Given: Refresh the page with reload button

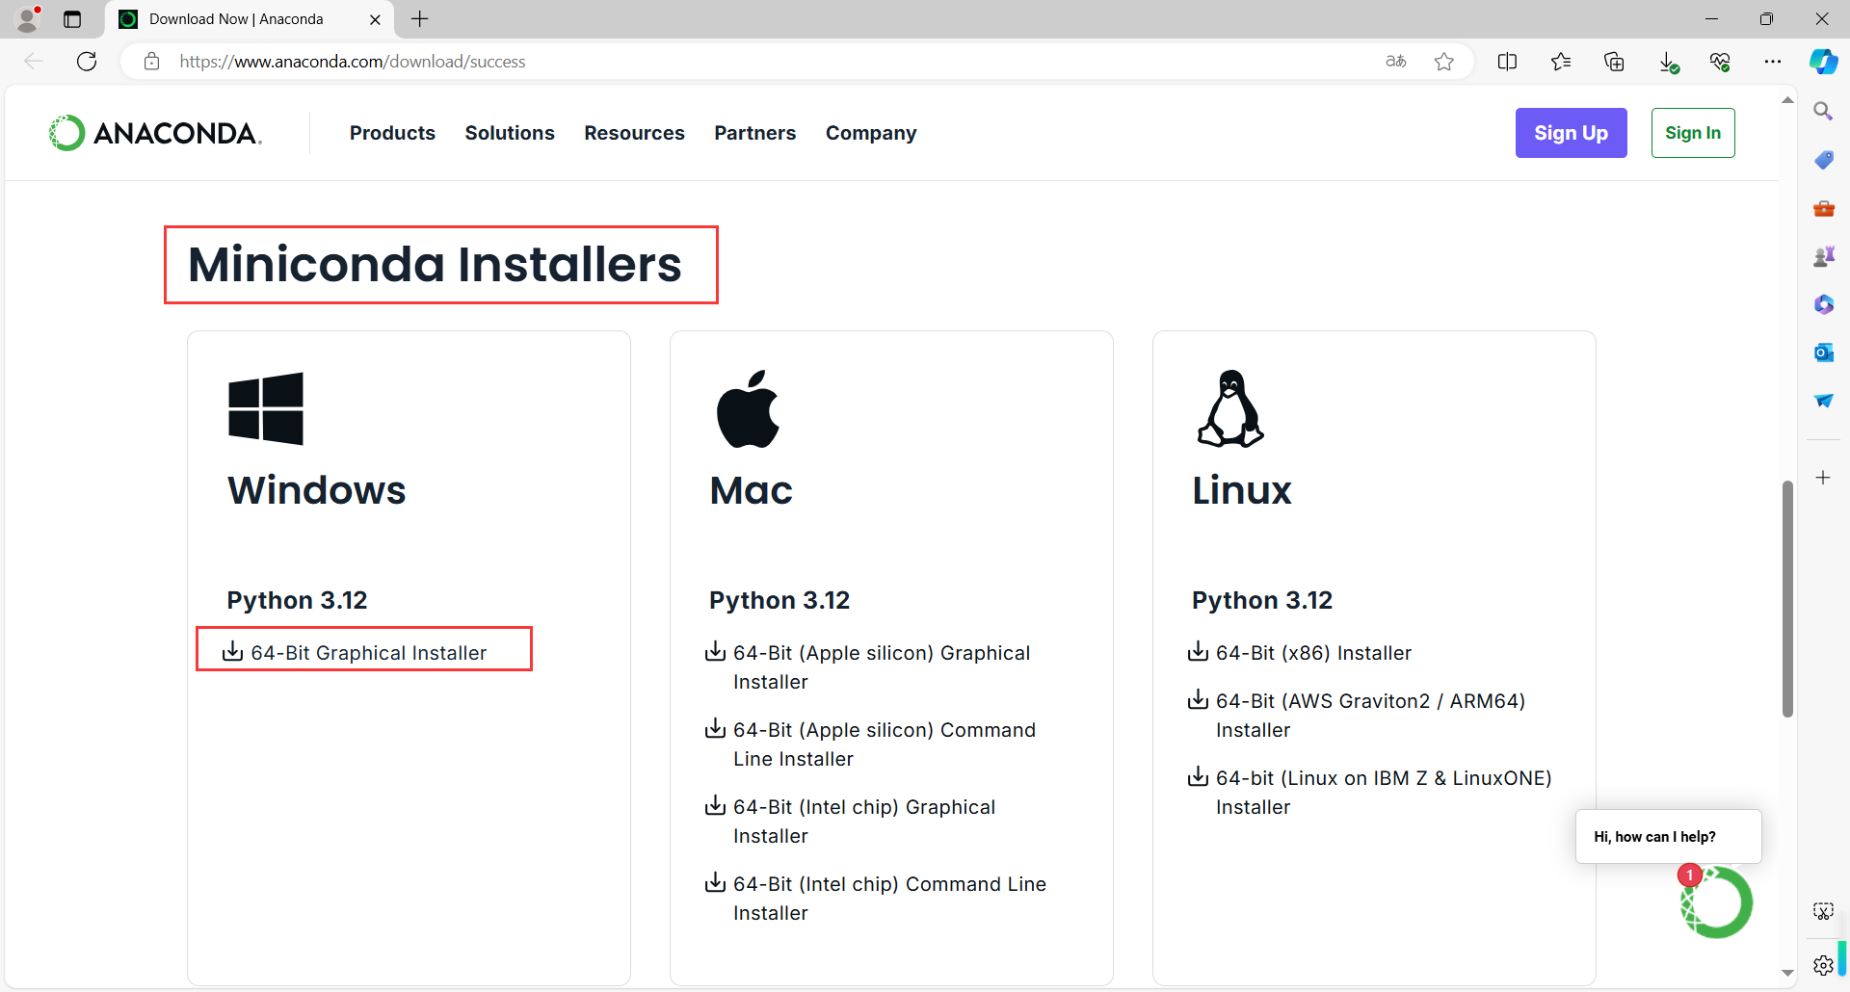Looking at the screenshot, I should click(87, 62).
